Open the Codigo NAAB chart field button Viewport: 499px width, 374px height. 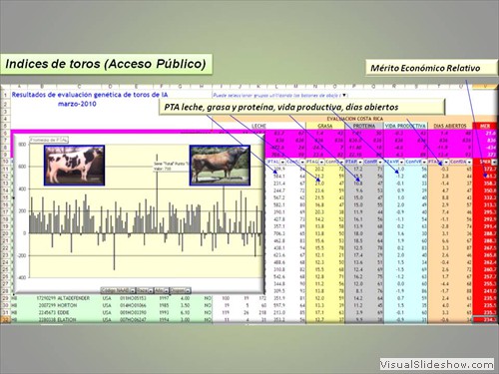point(119,290)
